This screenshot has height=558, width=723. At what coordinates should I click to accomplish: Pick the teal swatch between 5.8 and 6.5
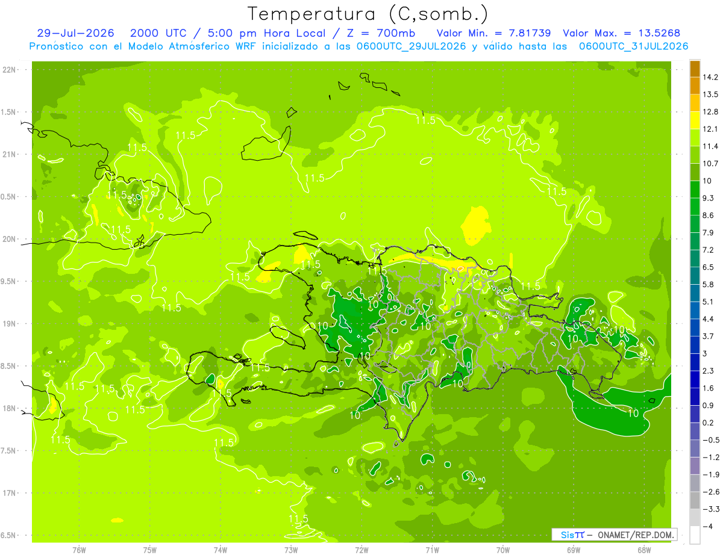pos(695,276)
